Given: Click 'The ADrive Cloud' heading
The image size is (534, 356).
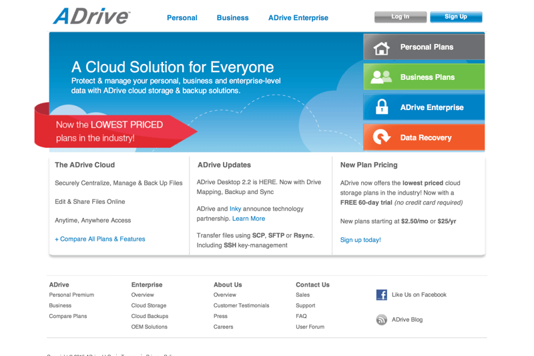Looking at the screenshot, I should (85, 165).
